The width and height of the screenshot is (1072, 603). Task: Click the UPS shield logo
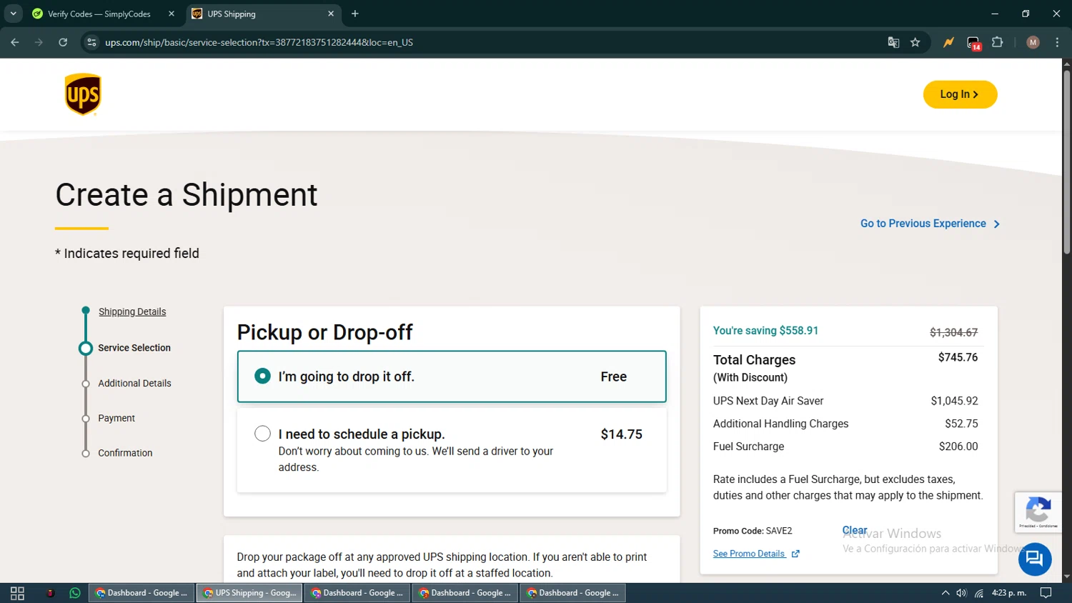click(83, 94)
